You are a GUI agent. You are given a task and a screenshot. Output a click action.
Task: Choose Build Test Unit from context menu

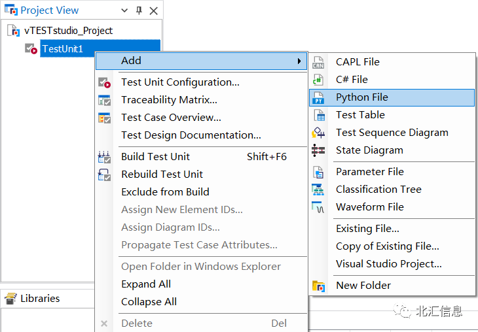click(156, 157)
